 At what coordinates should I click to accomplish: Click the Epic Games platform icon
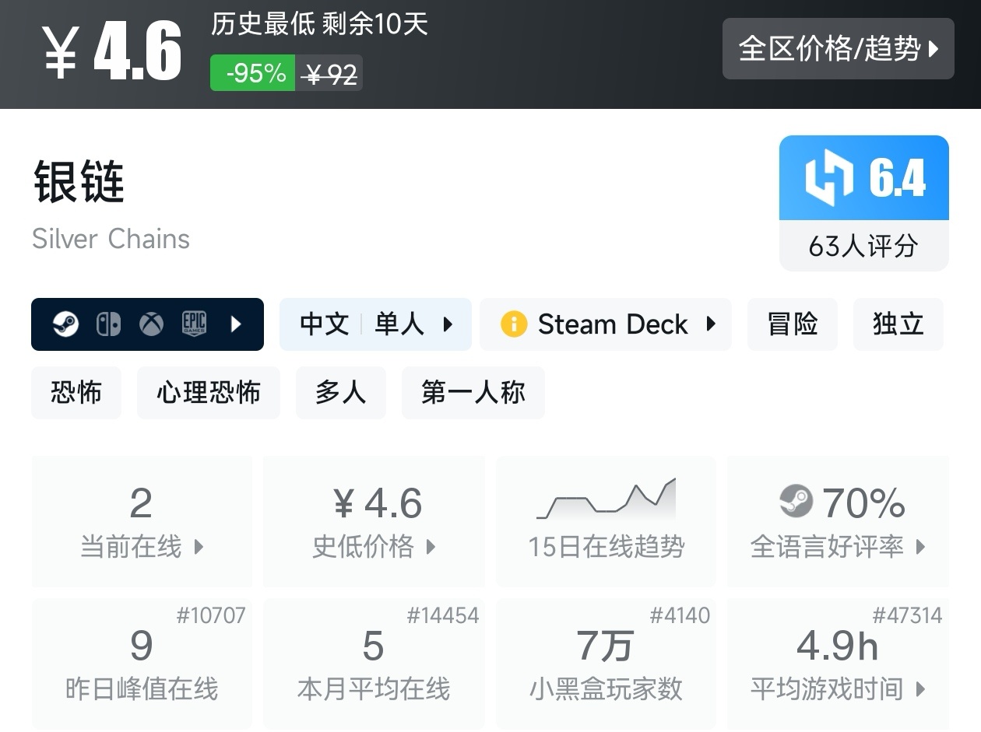[194, 324]
